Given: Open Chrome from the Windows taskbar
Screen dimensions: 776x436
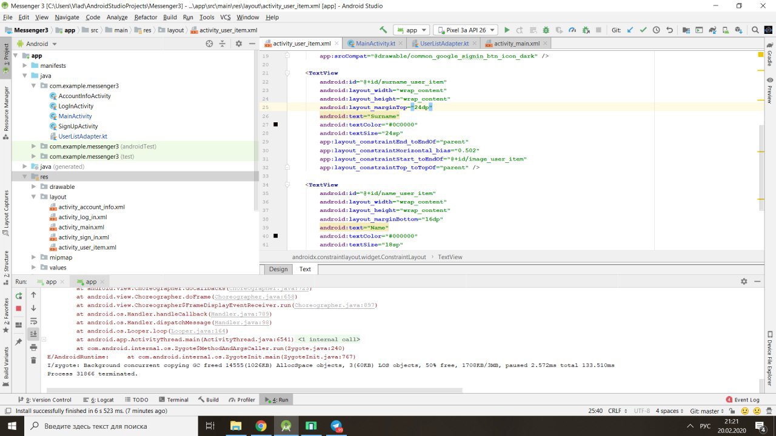Looking at the screenshot, I should (261, 426).
